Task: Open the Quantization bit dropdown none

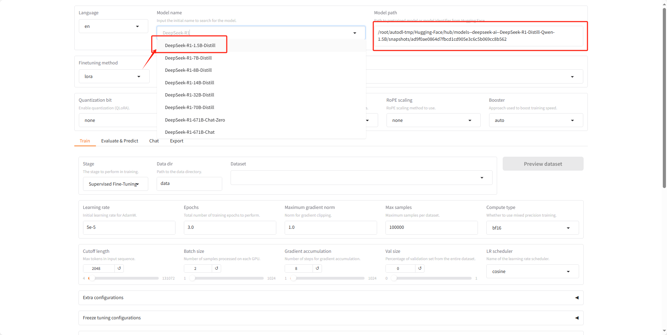Action: coord(118,120)
